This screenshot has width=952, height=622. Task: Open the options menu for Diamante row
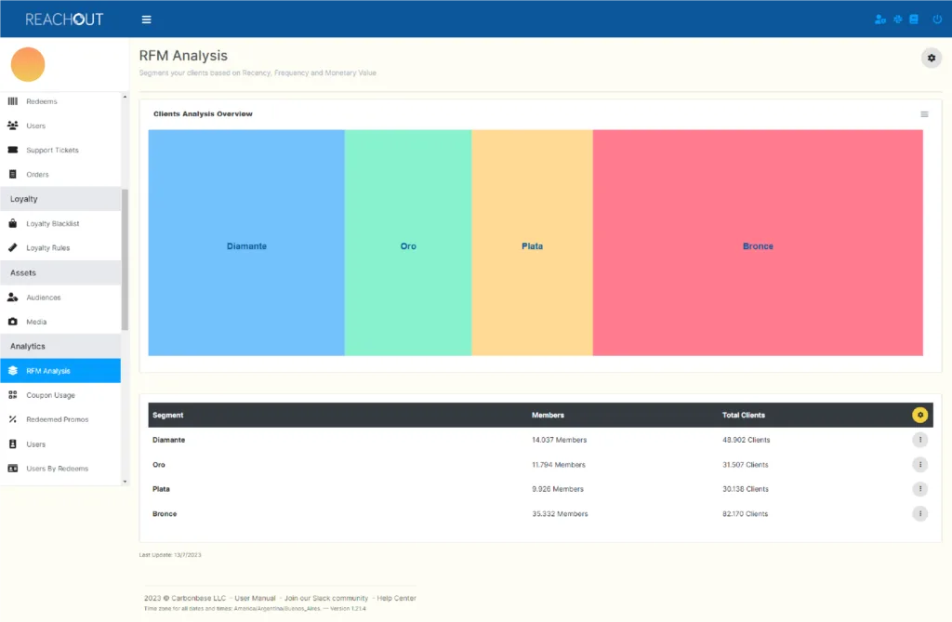(x=919, y=440)
